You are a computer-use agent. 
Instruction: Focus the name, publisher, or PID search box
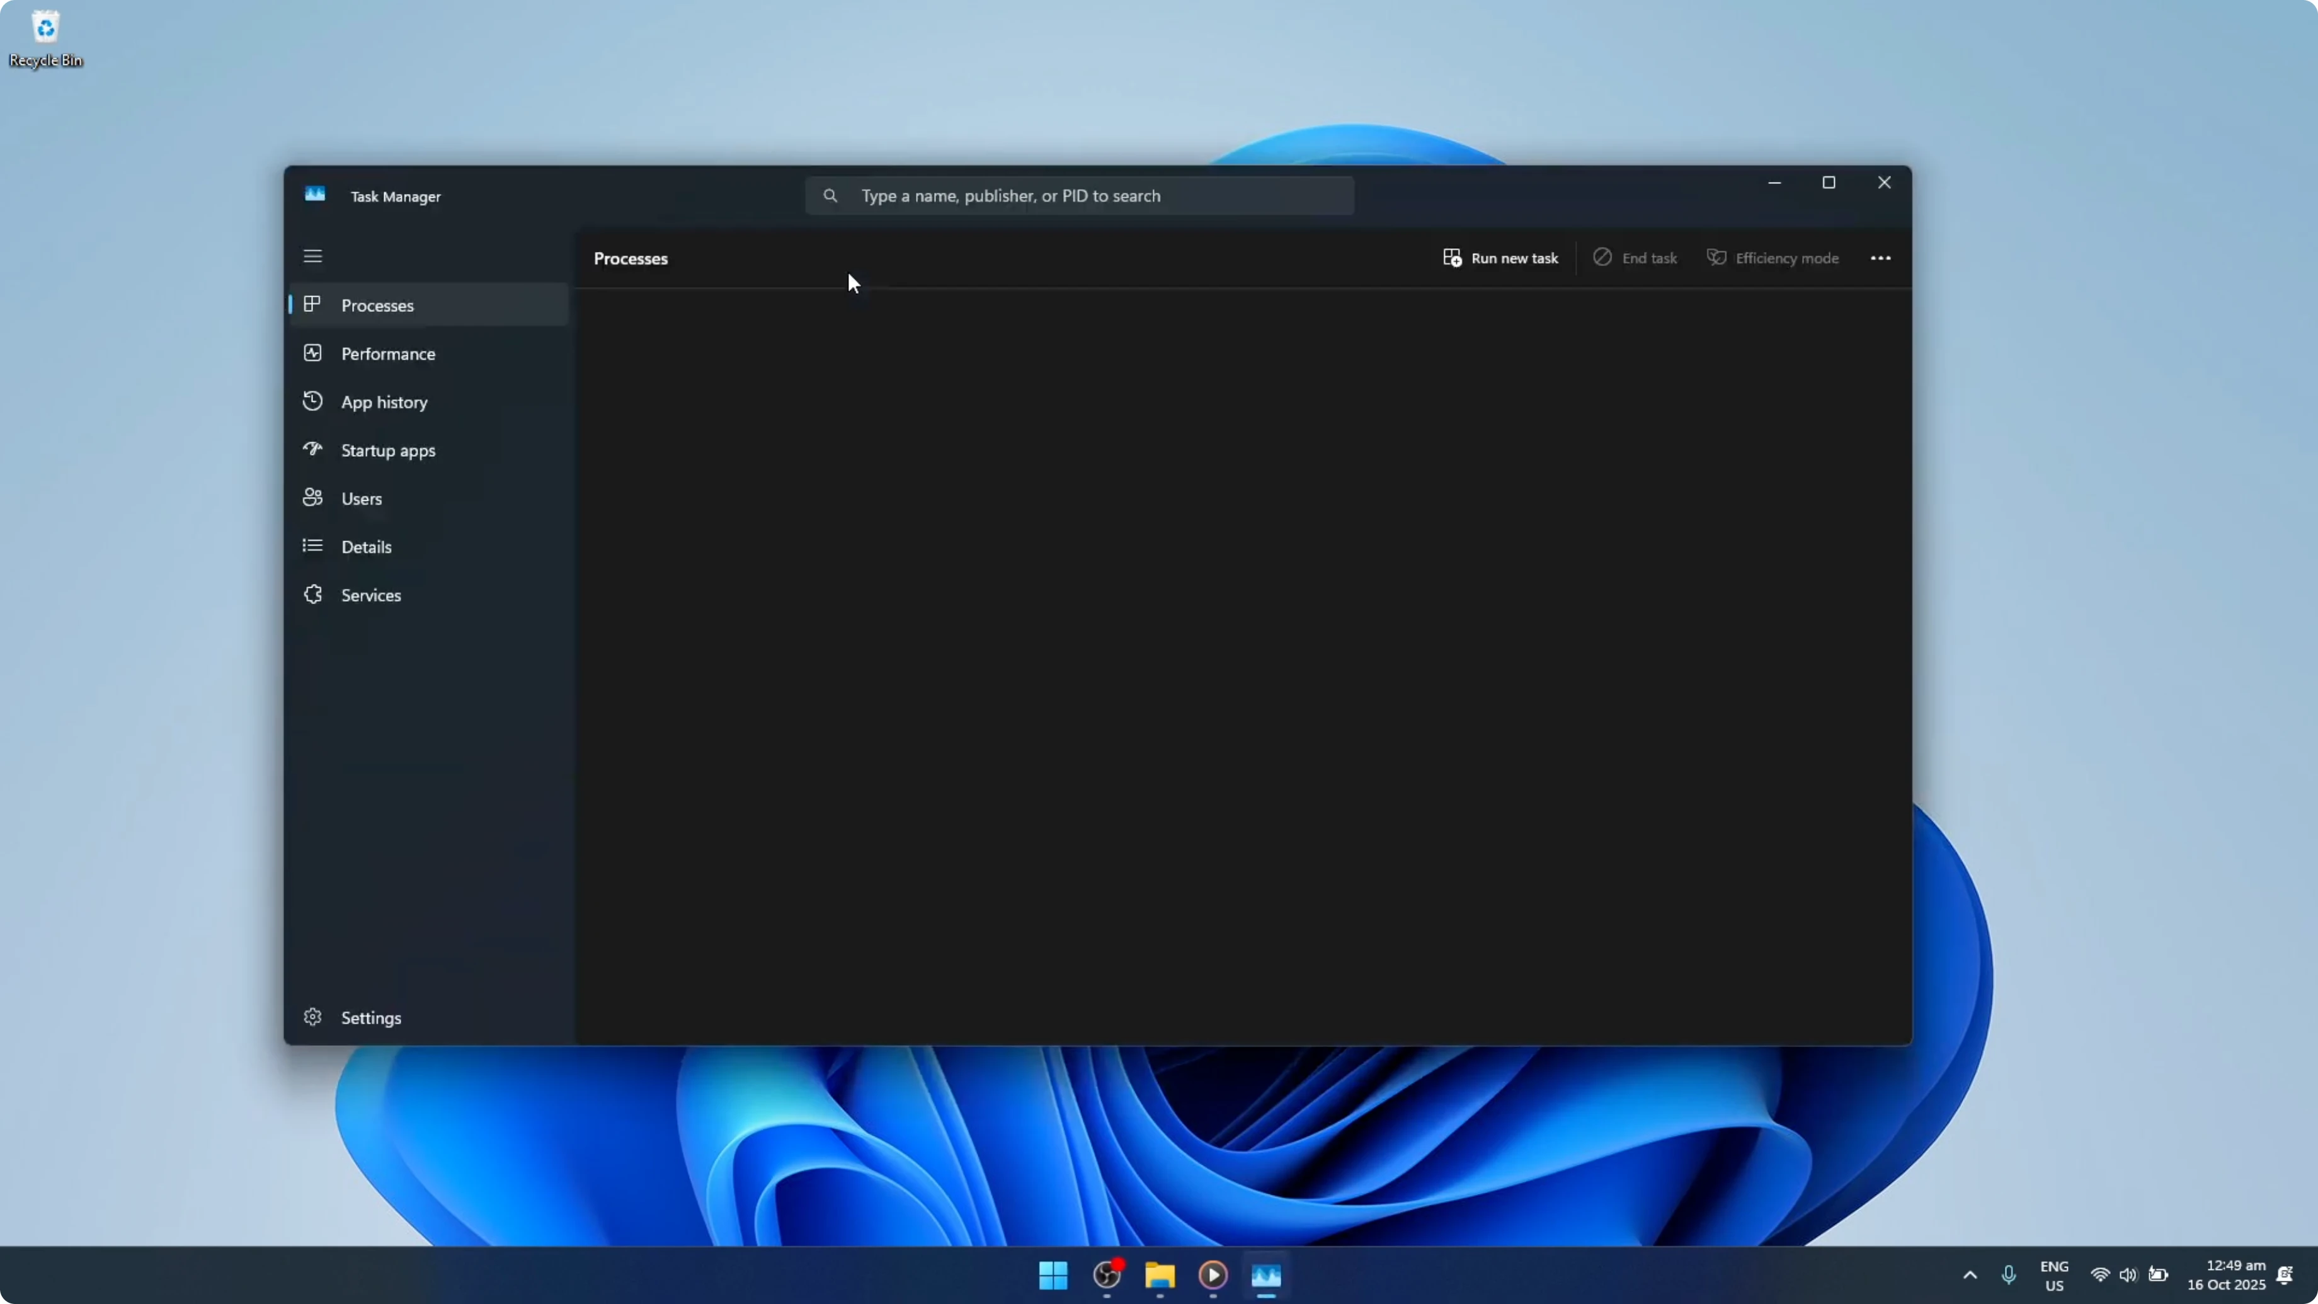coord(1080,195)
